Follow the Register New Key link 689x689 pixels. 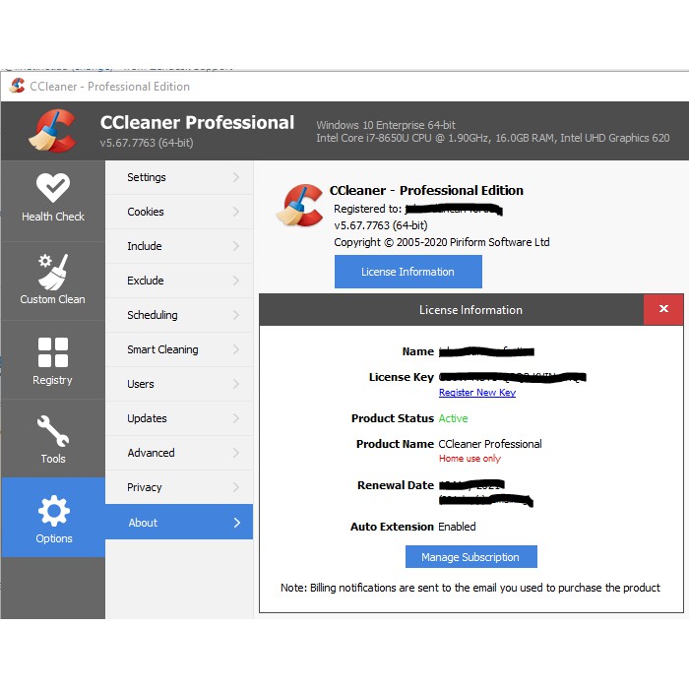(x=476, y=393)
